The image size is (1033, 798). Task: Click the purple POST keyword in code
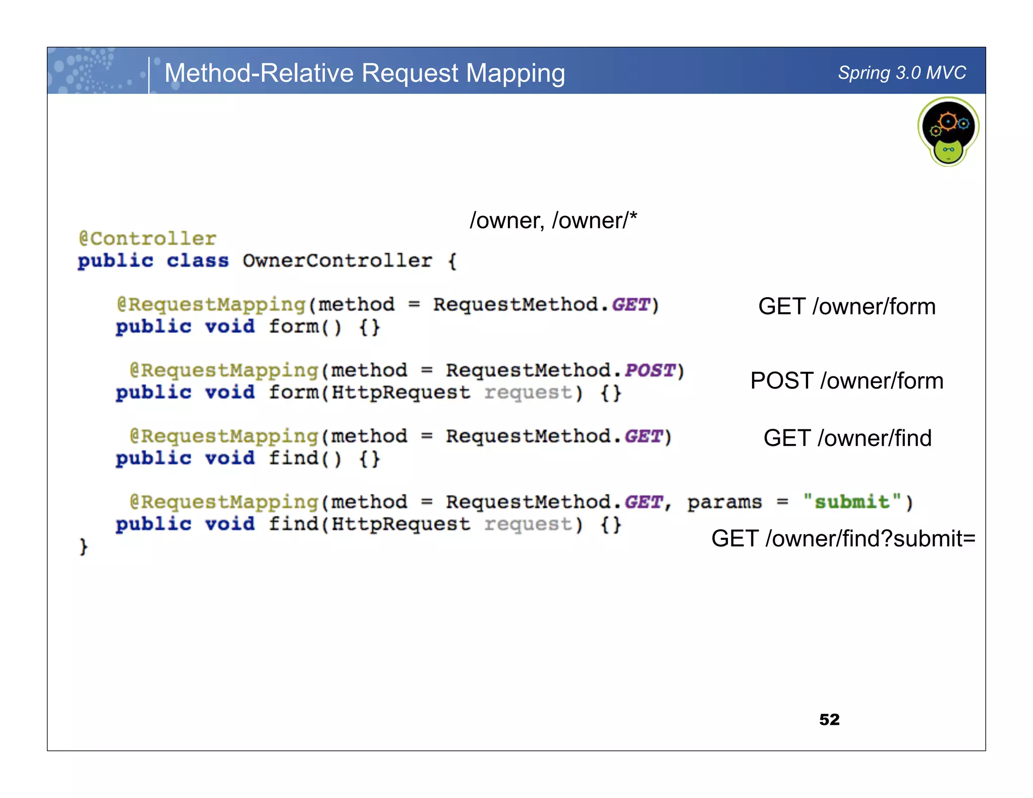[x=650, y=371]
